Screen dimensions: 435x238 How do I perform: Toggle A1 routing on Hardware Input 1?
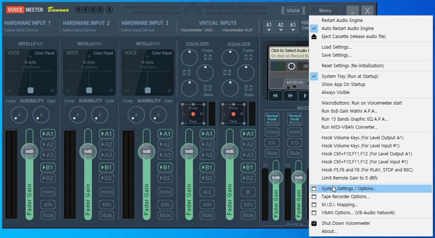pyautogui.click(x=48, y=134)
